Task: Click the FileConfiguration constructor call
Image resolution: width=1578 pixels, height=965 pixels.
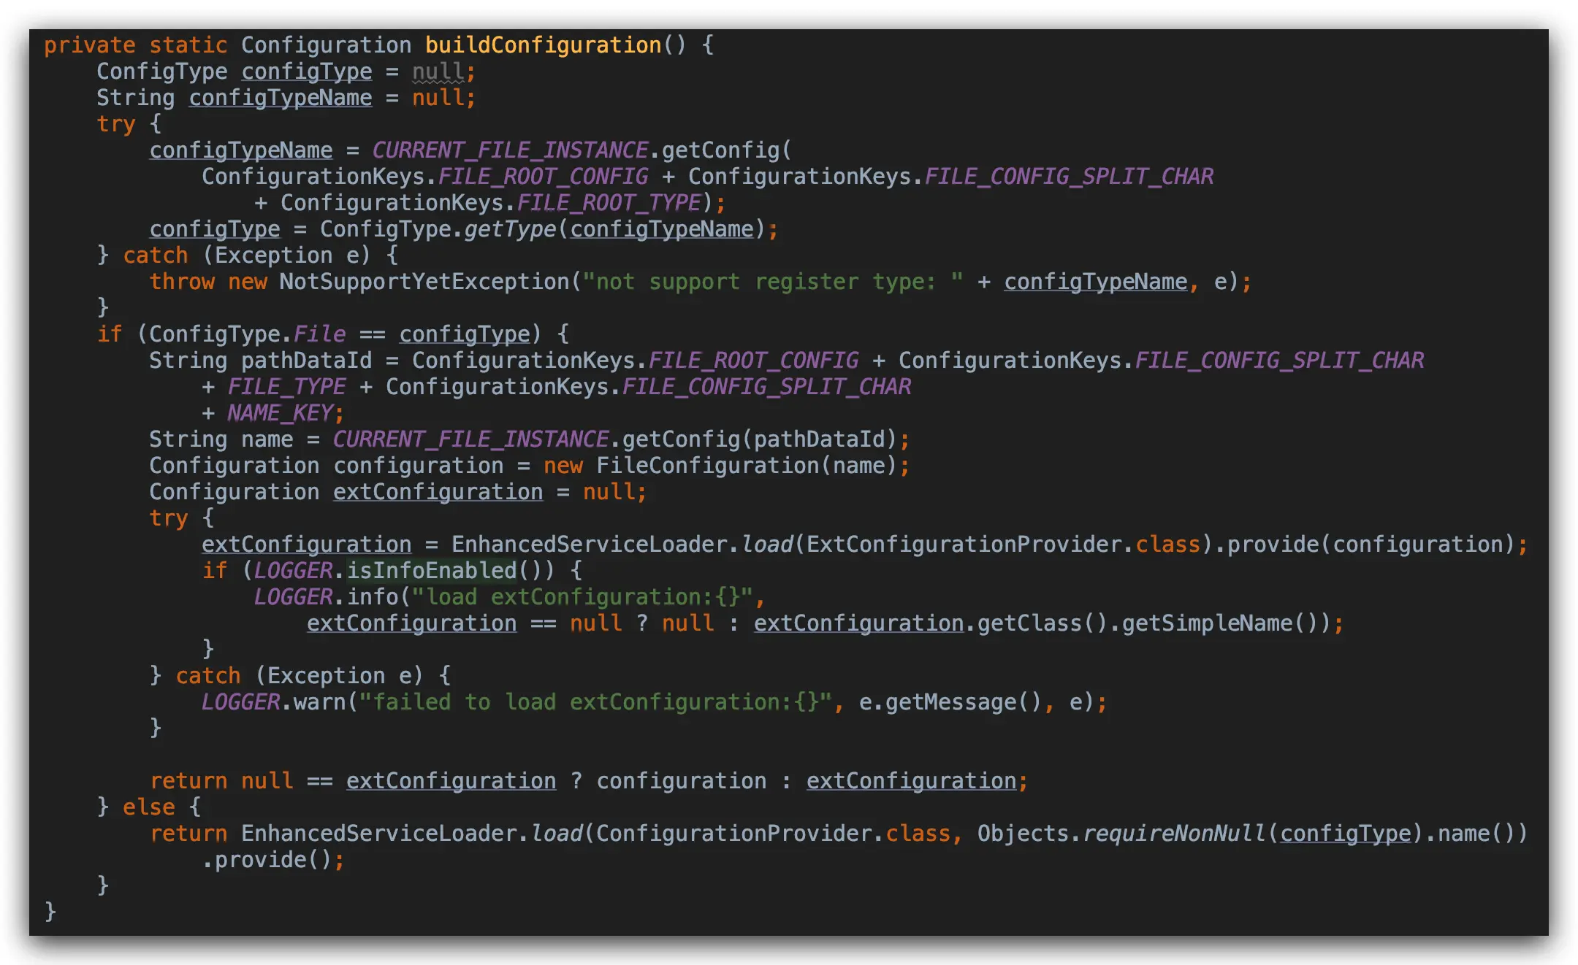Action: [x=707, y=466]
